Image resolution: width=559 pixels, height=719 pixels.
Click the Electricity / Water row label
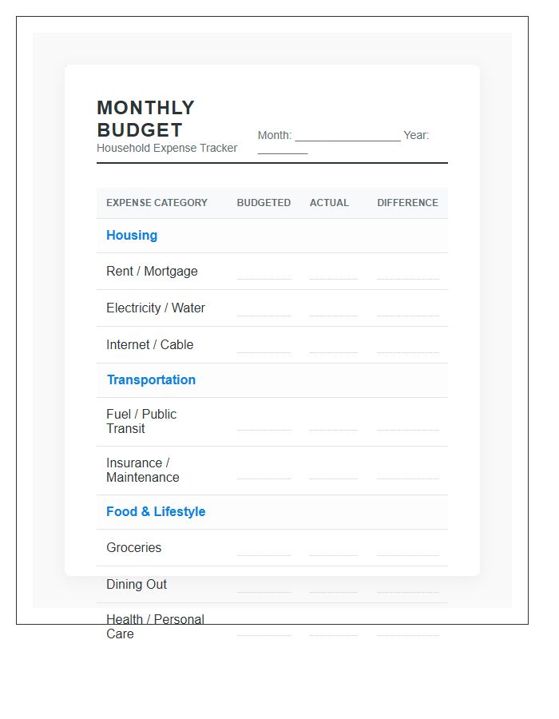coord(156,308)
